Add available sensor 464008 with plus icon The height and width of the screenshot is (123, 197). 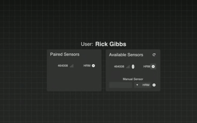point(153,66)
